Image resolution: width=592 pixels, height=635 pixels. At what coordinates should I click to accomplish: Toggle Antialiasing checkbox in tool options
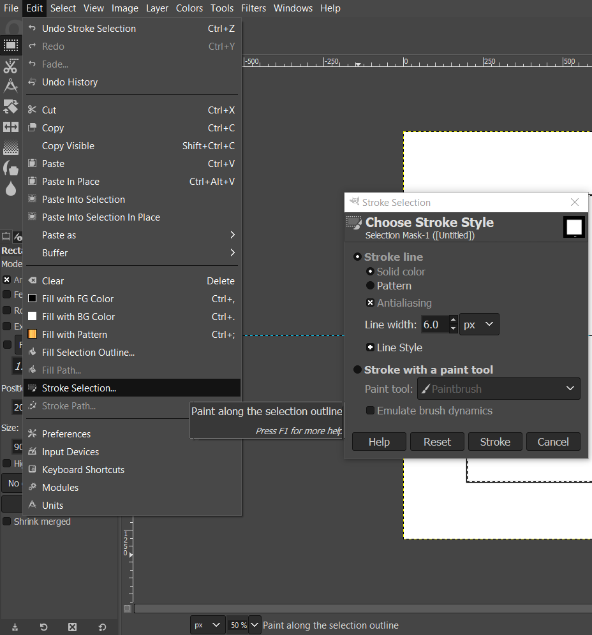6,280
